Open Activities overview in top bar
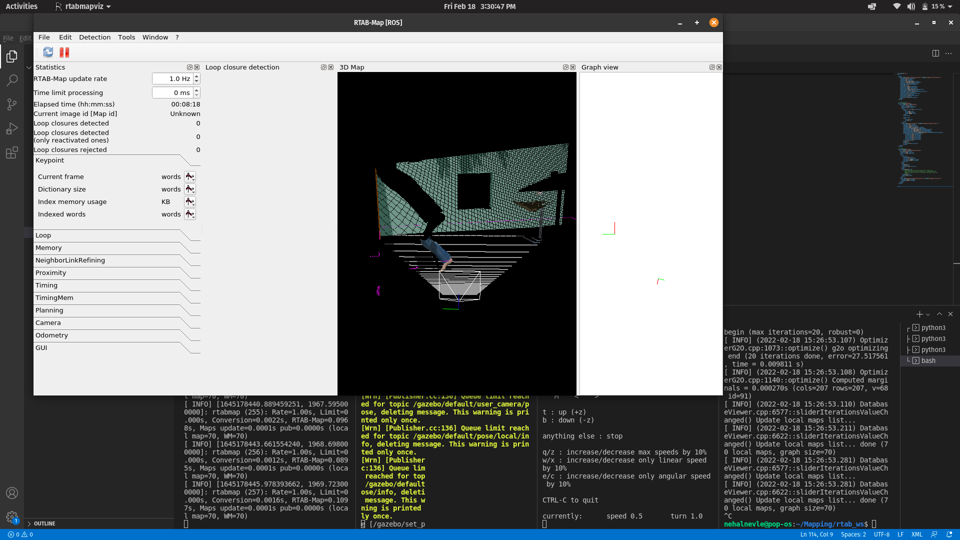960x540 pixels. (x=21, y=6)
